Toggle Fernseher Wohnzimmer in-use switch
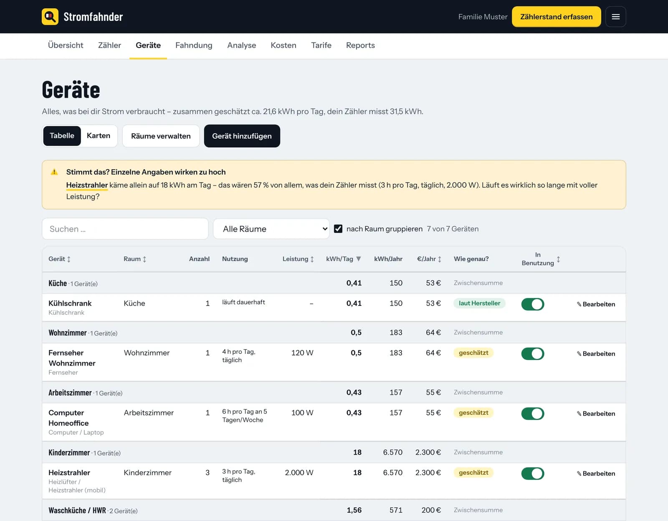668x521 pixels. click(533, 354)
